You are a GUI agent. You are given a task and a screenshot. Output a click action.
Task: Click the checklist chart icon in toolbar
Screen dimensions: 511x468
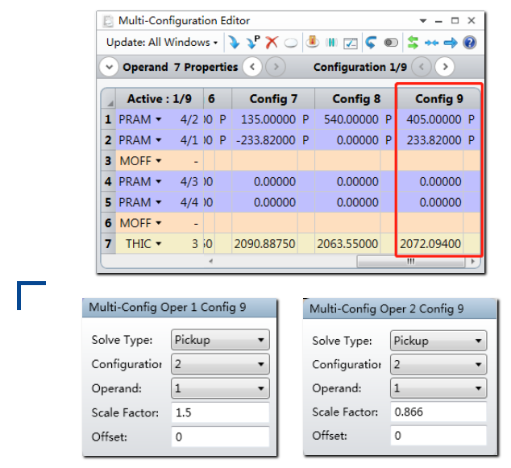[x=351, y=43]
